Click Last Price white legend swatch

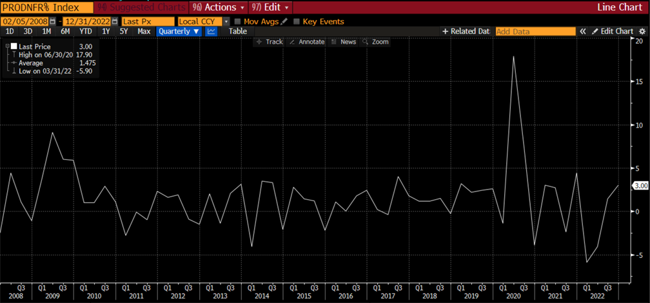(14, 46)
